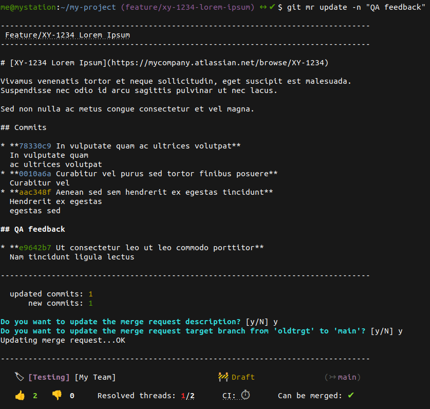This screenshot has height=409, width=430.
Task: Click the Sed non nulla ac metus line
Action: click(x=127, y=109)
